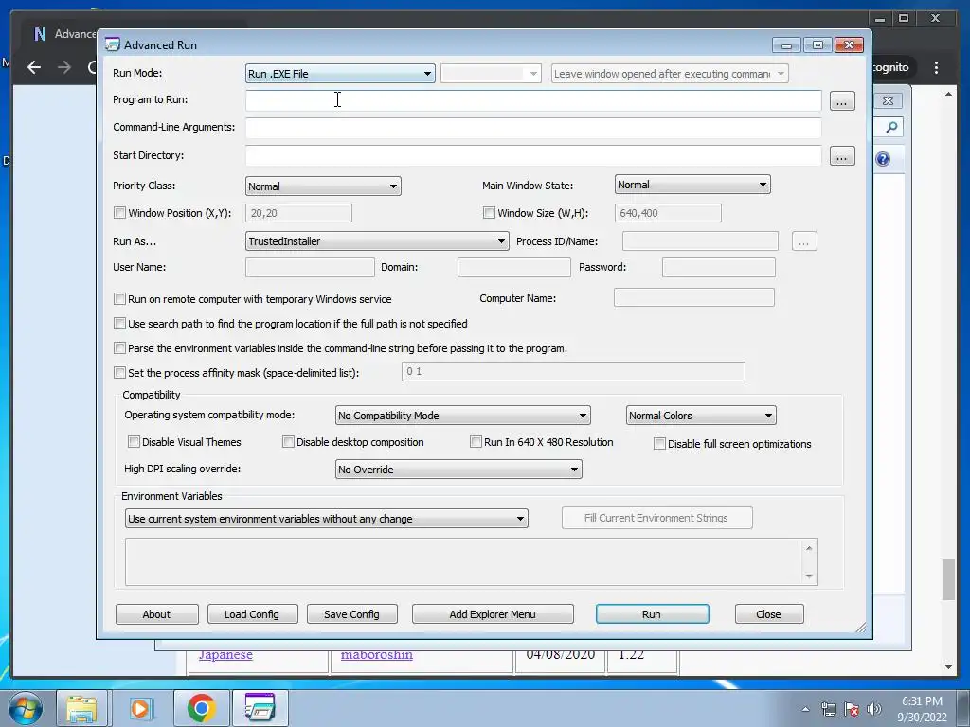Click the Windows Start orb

pyautogui.click(x=26, y=708)
